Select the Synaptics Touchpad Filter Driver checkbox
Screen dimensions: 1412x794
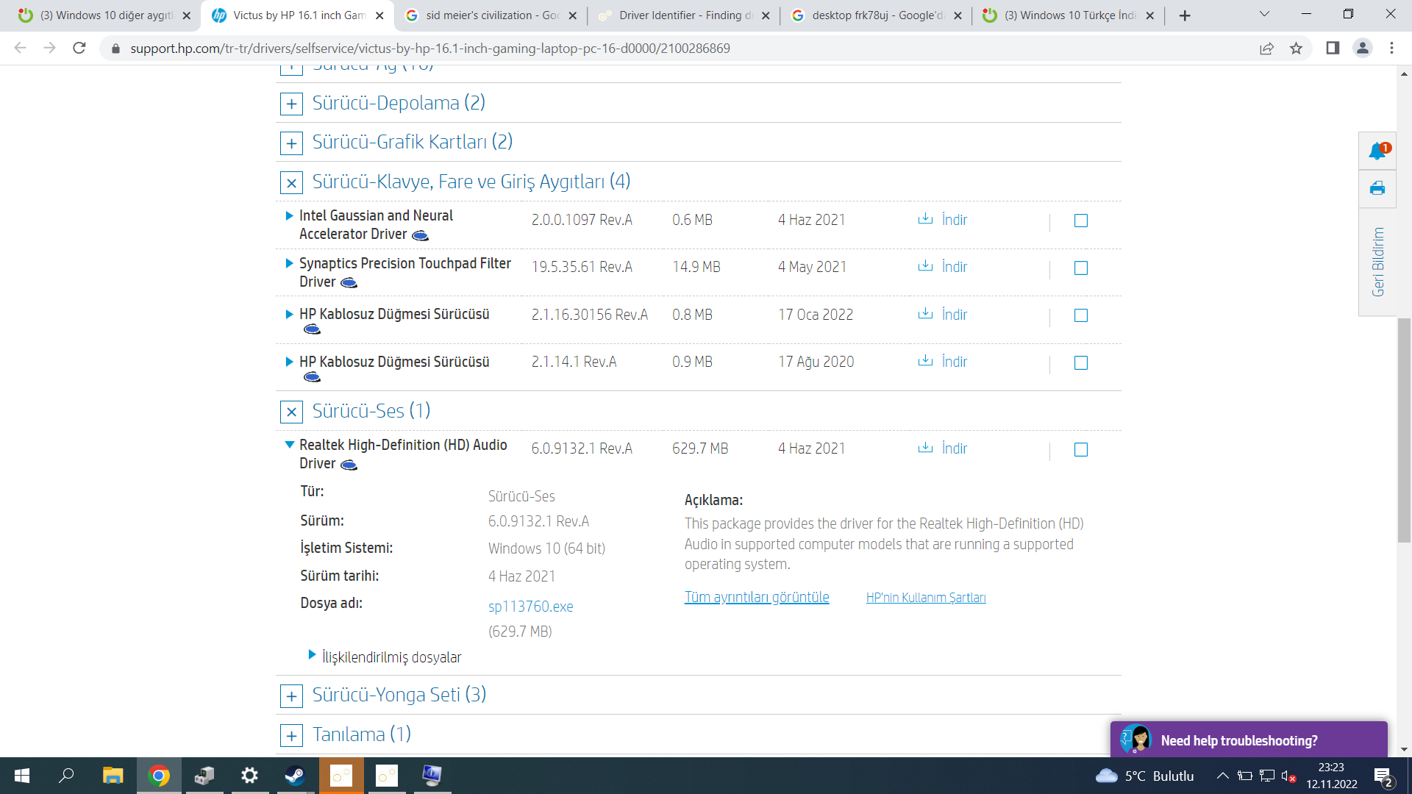(x=1080, y=268)
